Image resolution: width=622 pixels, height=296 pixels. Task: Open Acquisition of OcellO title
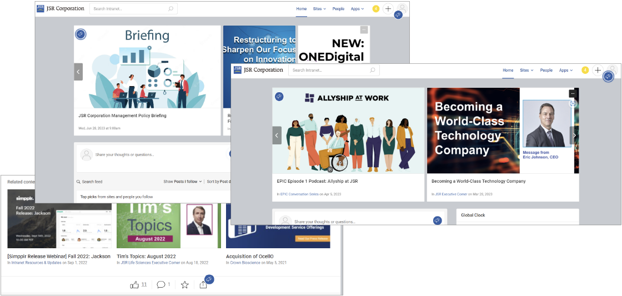tap(249, 257)
